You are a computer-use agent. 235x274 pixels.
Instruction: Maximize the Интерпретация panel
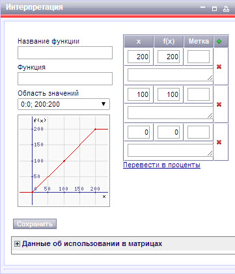point(214,8)
